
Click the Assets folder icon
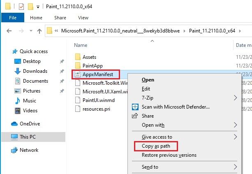pyautogui.click(x=78, y=57)
